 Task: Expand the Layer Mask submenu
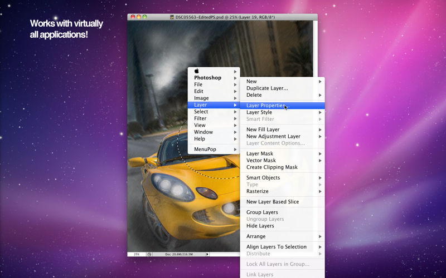click(x=283, y=154)
